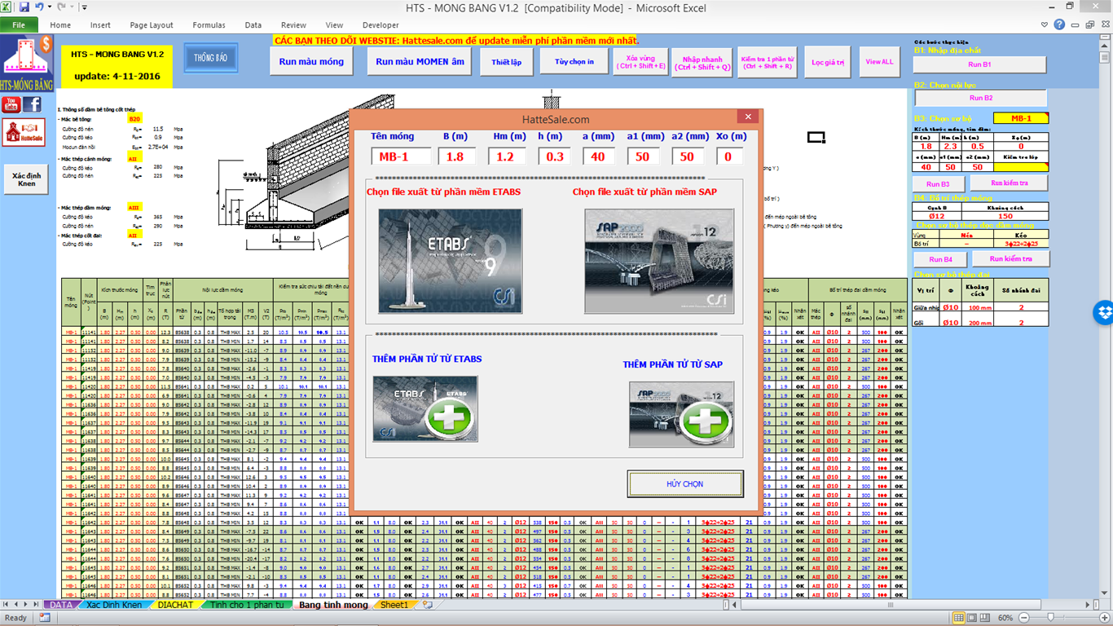Screen dimensions: 1113x626
Task: Click the Tùy chọn in button
Action: click(574, 61)
